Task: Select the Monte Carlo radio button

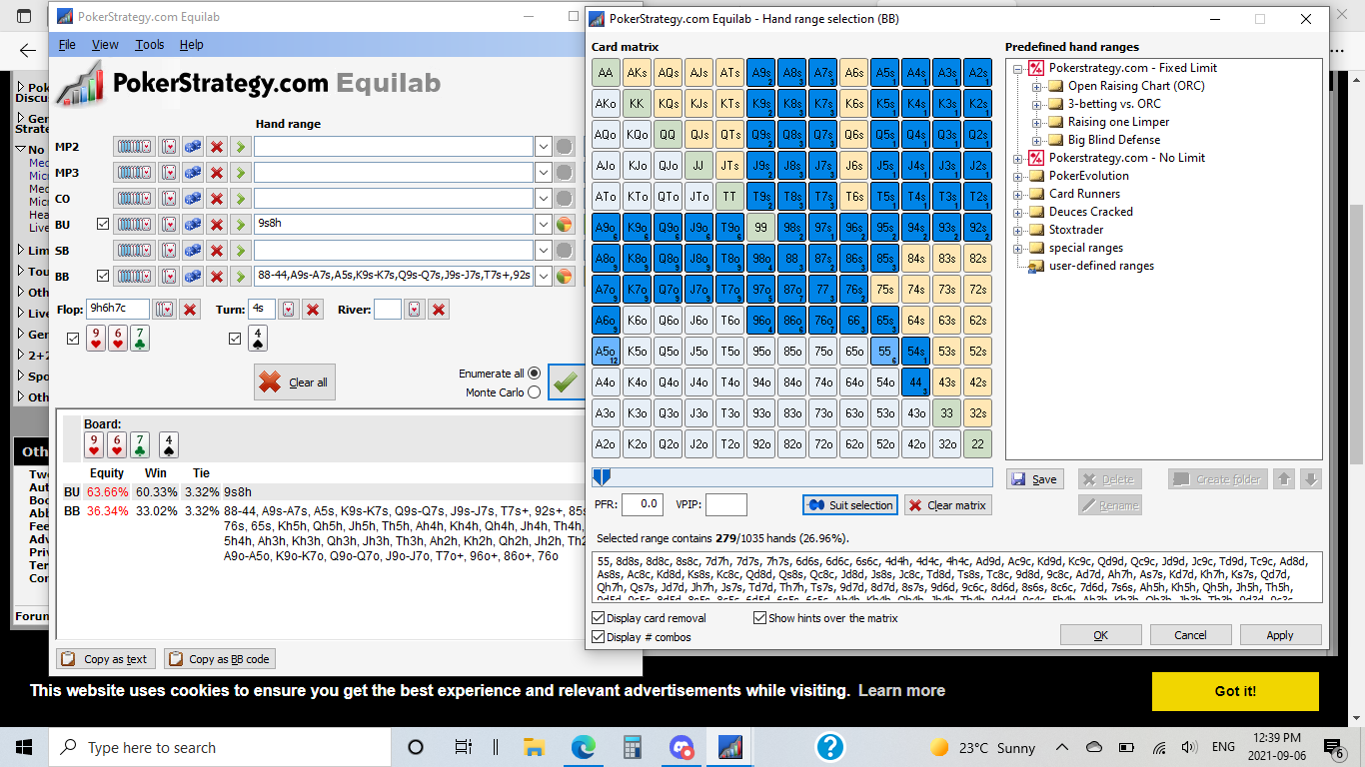Action: (534, 392)
